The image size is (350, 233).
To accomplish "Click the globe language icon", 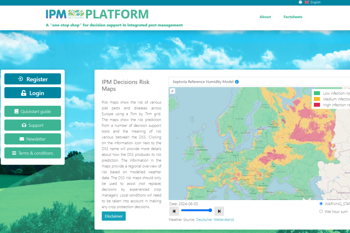I will click(300, 2).
